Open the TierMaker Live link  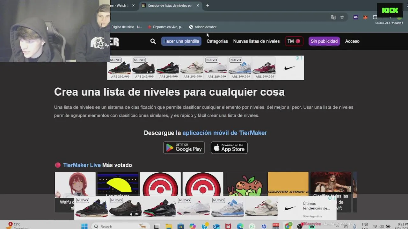click(82, 165)
